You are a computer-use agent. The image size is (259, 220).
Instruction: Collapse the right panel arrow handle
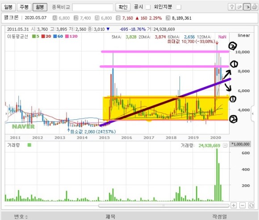click(x=253, y=114)
